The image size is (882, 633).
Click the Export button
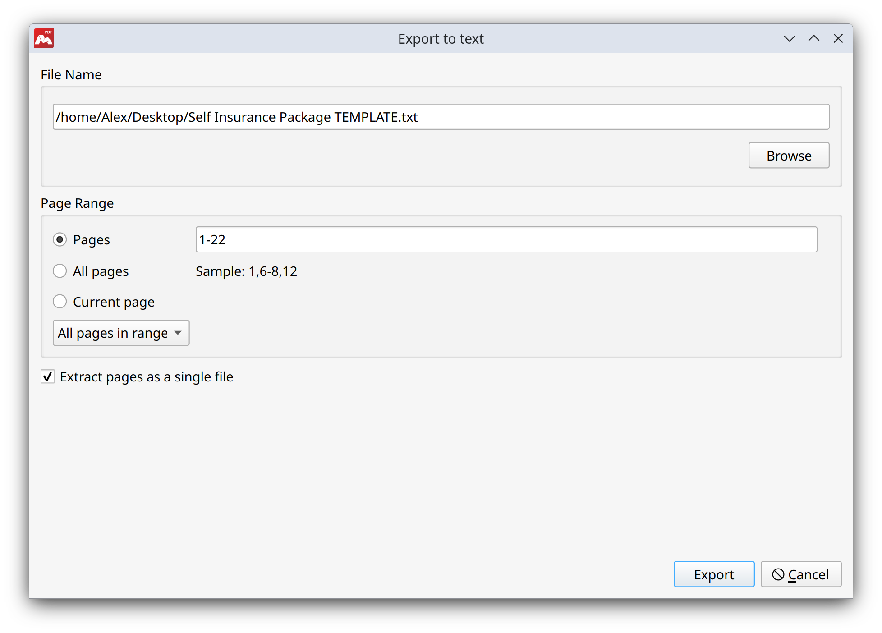pyautogui.click(x=713, y=574)
